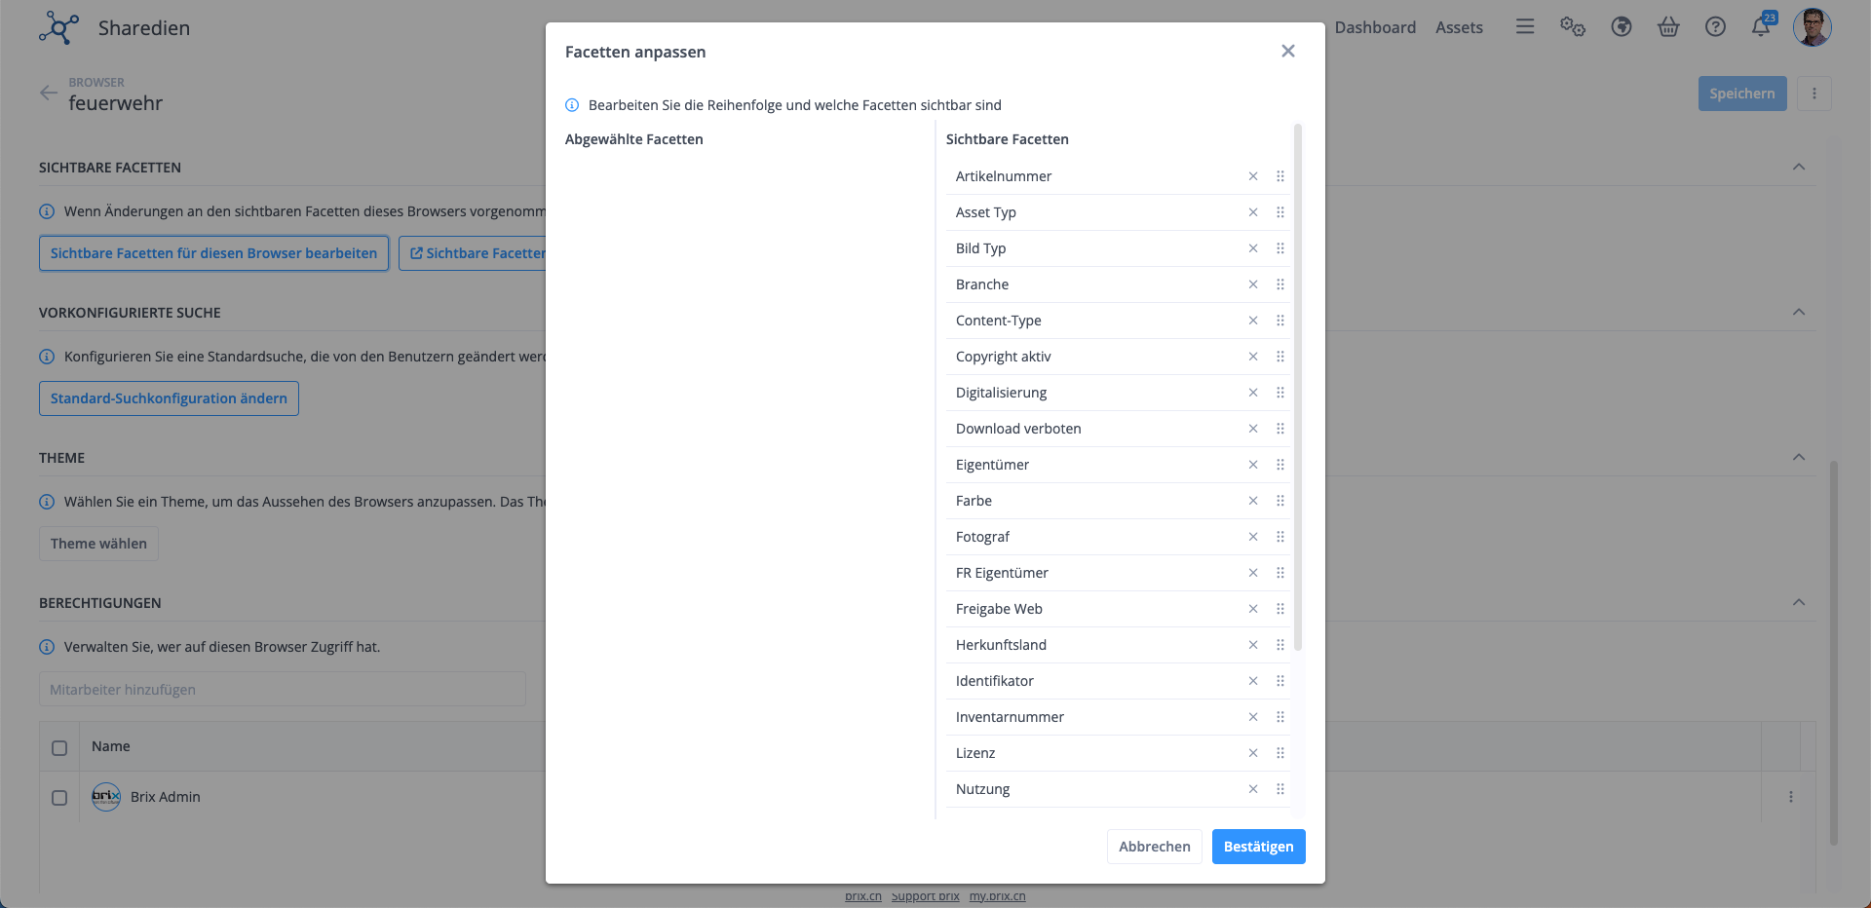Open the notifications bell icon
Viewport: 1871px width, 908px height.
1761,27
